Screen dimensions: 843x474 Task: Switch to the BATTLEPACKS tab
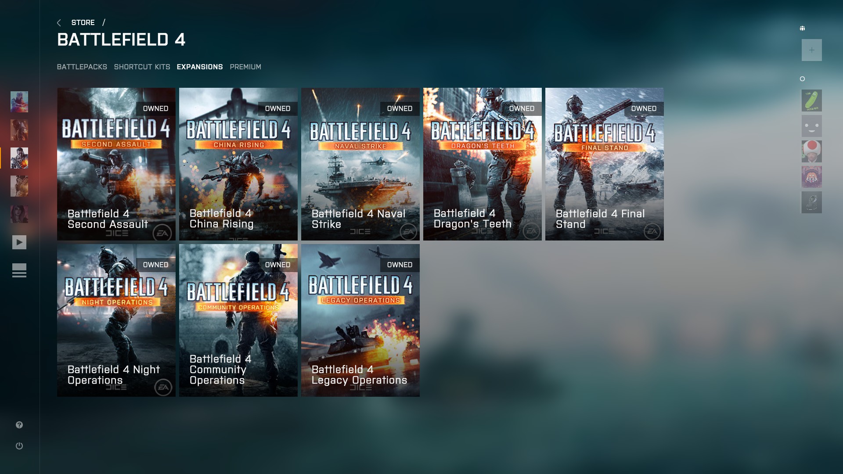(82, 67)
